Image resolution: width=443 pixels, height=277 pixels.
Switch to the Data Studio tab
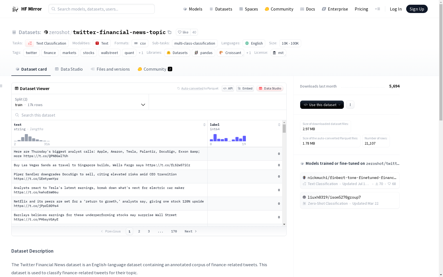(69, 69)
